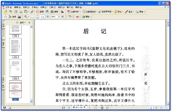Open the 视图 menu

point(26,7)
